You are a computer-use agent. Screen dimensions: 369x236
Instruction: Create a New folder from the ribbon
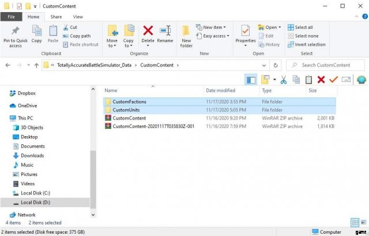point(186,35)
